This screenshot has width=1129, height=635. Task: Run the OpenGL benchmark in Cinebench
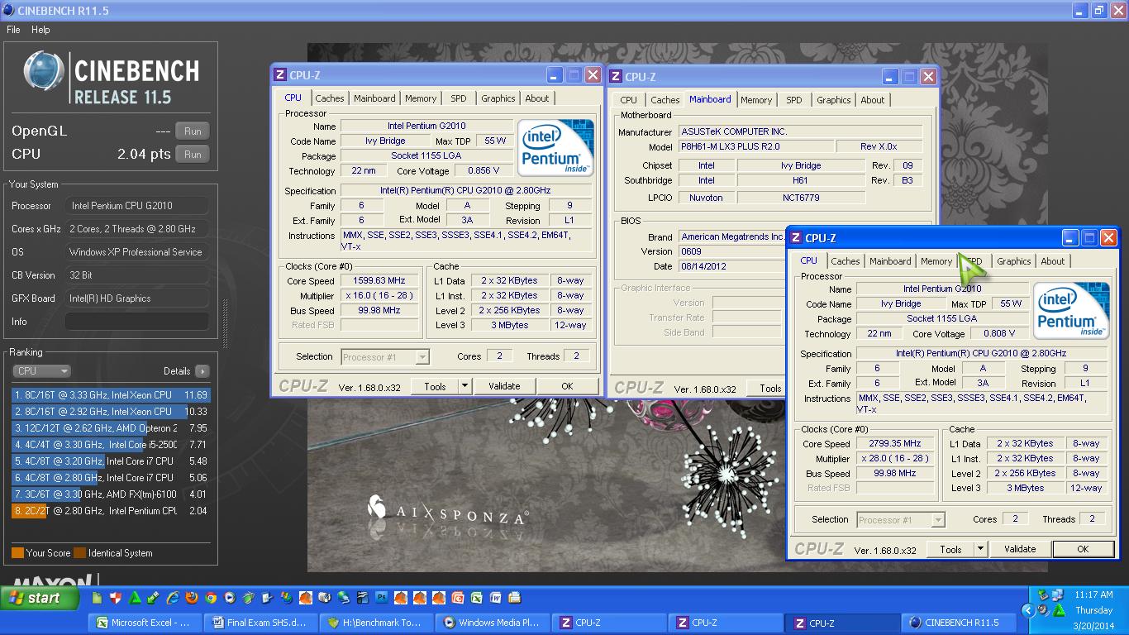tap(193, 131)
